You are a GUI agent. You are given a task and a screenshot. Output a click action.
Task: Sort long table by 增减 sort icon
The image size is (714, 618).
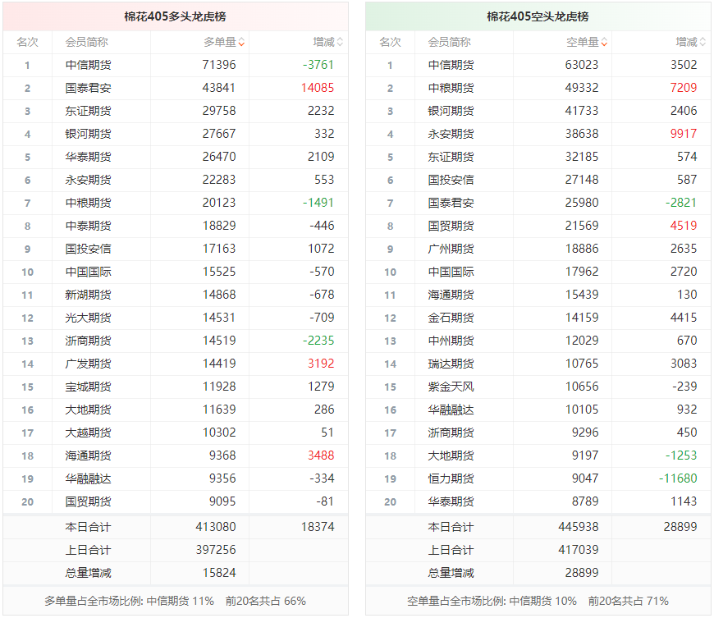(x=340, y=43)
